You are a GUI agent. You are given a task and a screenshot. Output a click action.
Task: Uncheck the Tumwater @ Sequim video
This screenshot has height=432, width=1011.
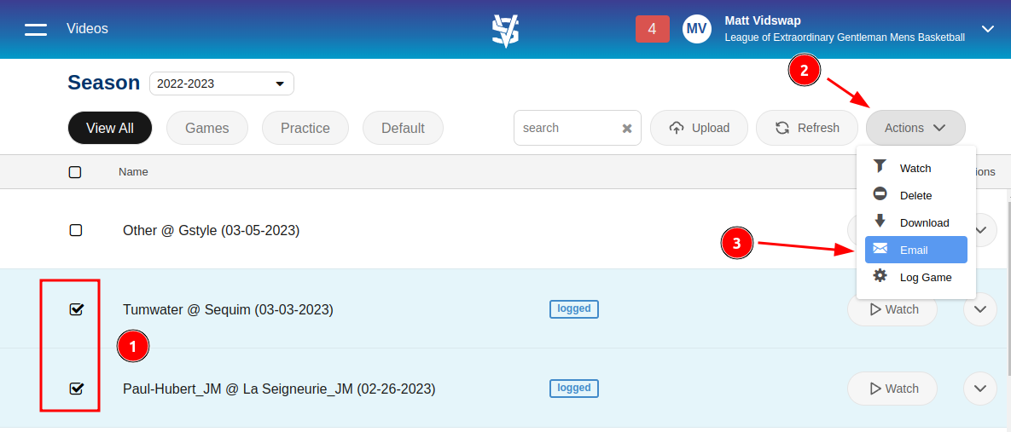76,309
